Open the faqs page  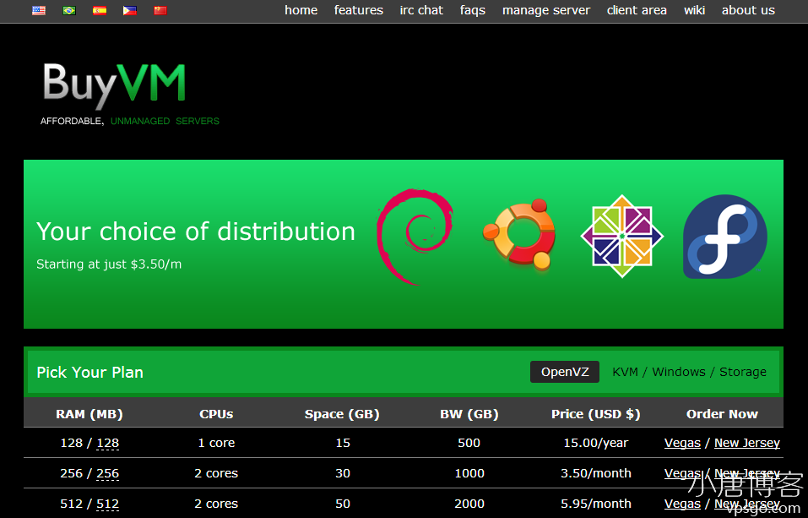click(x=473, y=10)
